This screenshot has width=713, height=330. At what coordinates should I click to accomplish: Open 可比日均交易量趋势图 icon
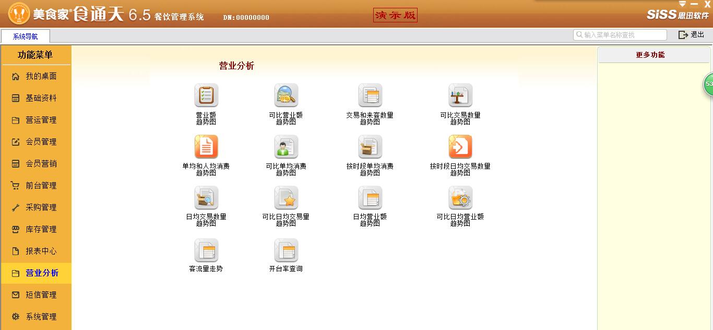coord(286,198)
